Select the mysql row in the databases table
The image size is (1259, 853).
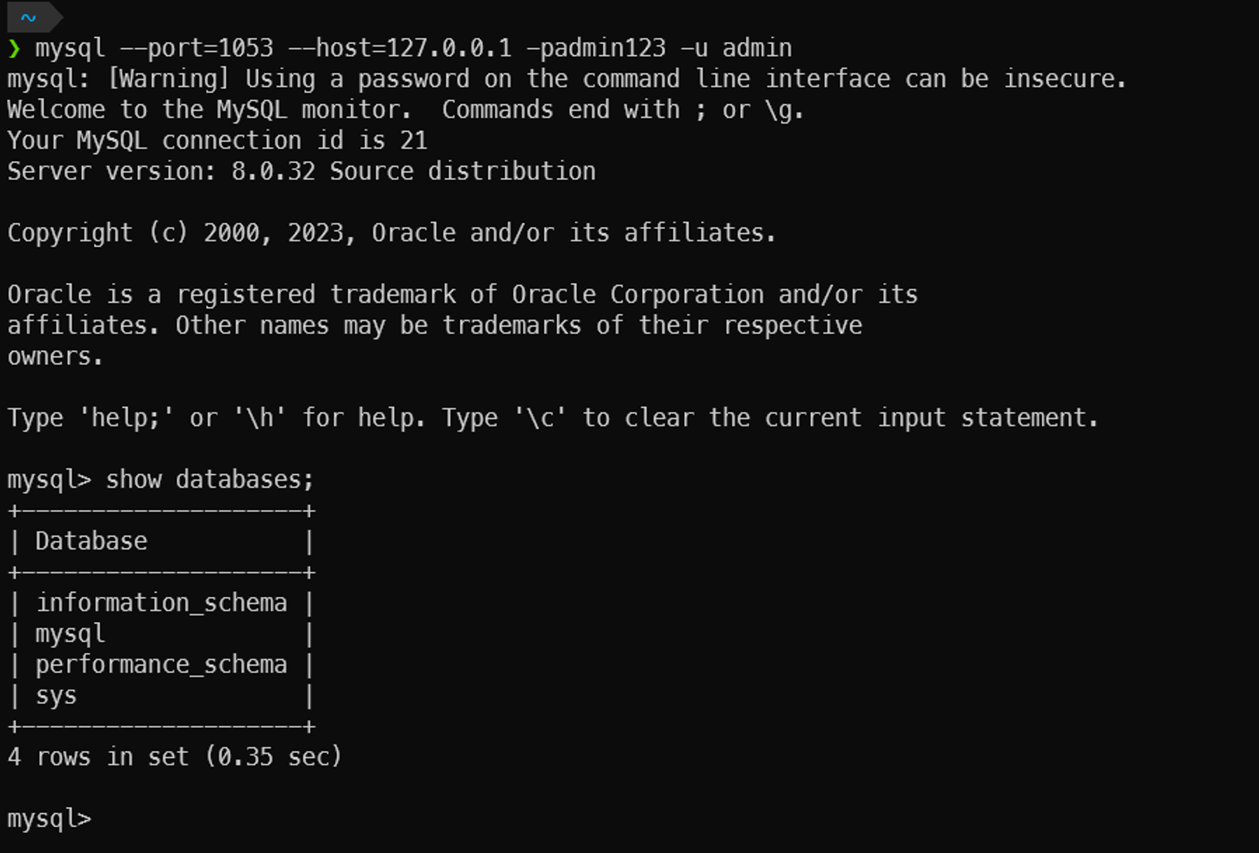click(70, 634)
